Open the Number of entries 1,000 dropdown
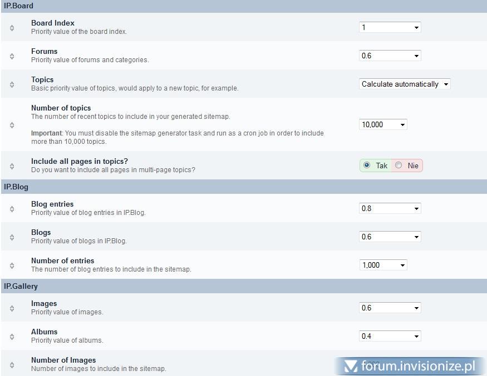Image resolution: width=487 pixels, height=376 pixels. pos(383,265)
